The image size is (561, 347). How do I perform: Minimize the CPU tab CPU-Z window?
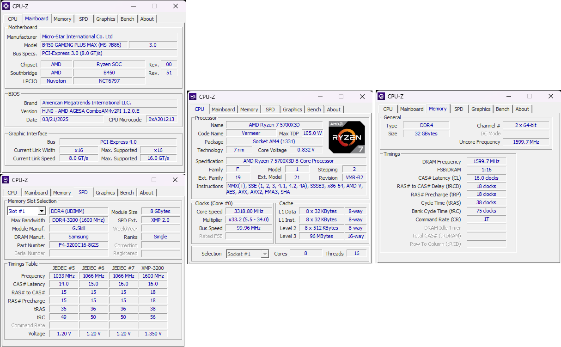pyautogui.click(x=320, y=97)
